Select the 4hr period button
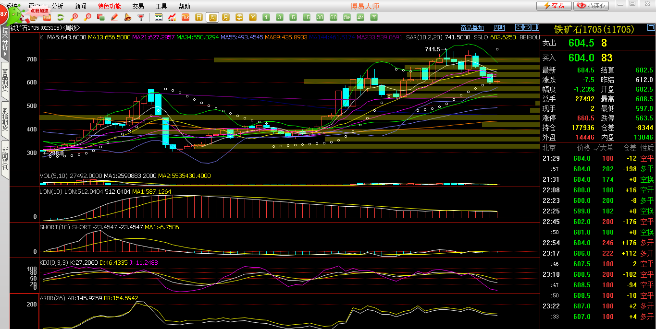Viewport: 656px width, 329px height. pyautogui.click(x=360, y=17)
